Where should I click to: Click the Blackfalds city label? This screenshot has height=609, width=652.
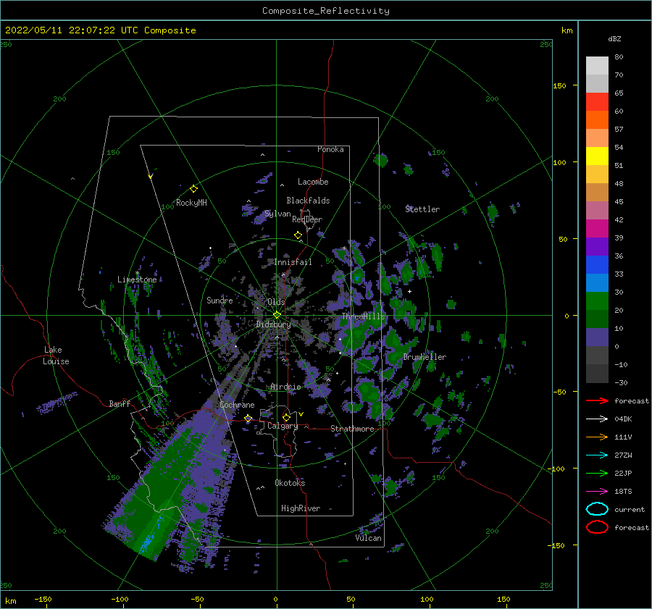point(308,201)
